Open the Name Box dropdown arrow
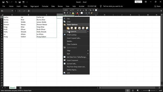Screen dimensions: 163x92 pos(12,11)
